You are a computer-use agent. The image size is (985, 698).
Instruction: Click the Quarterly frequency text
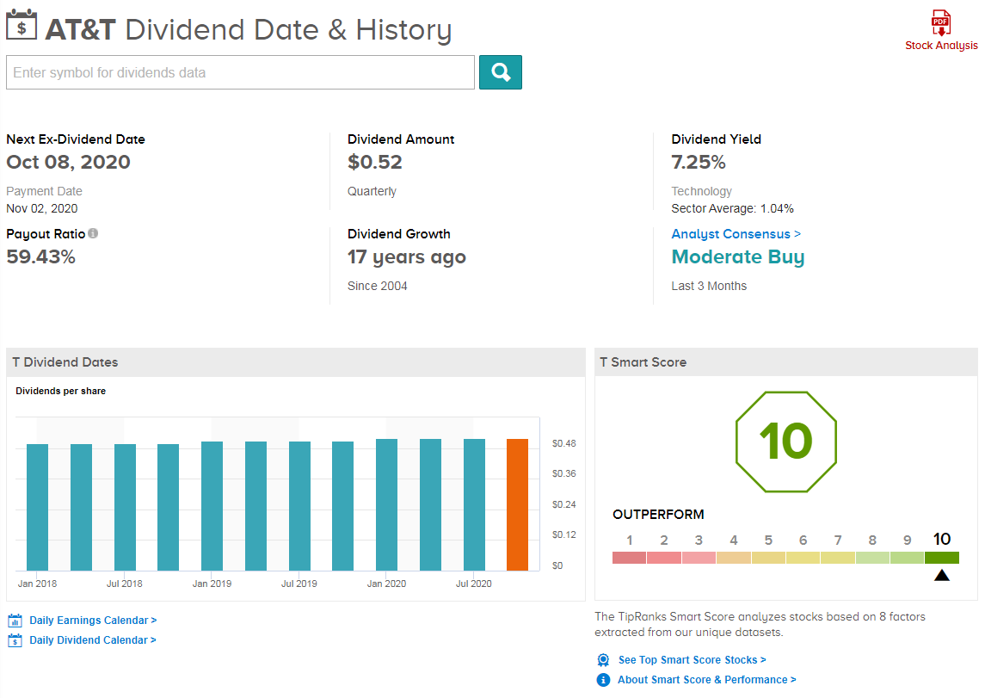372,191
